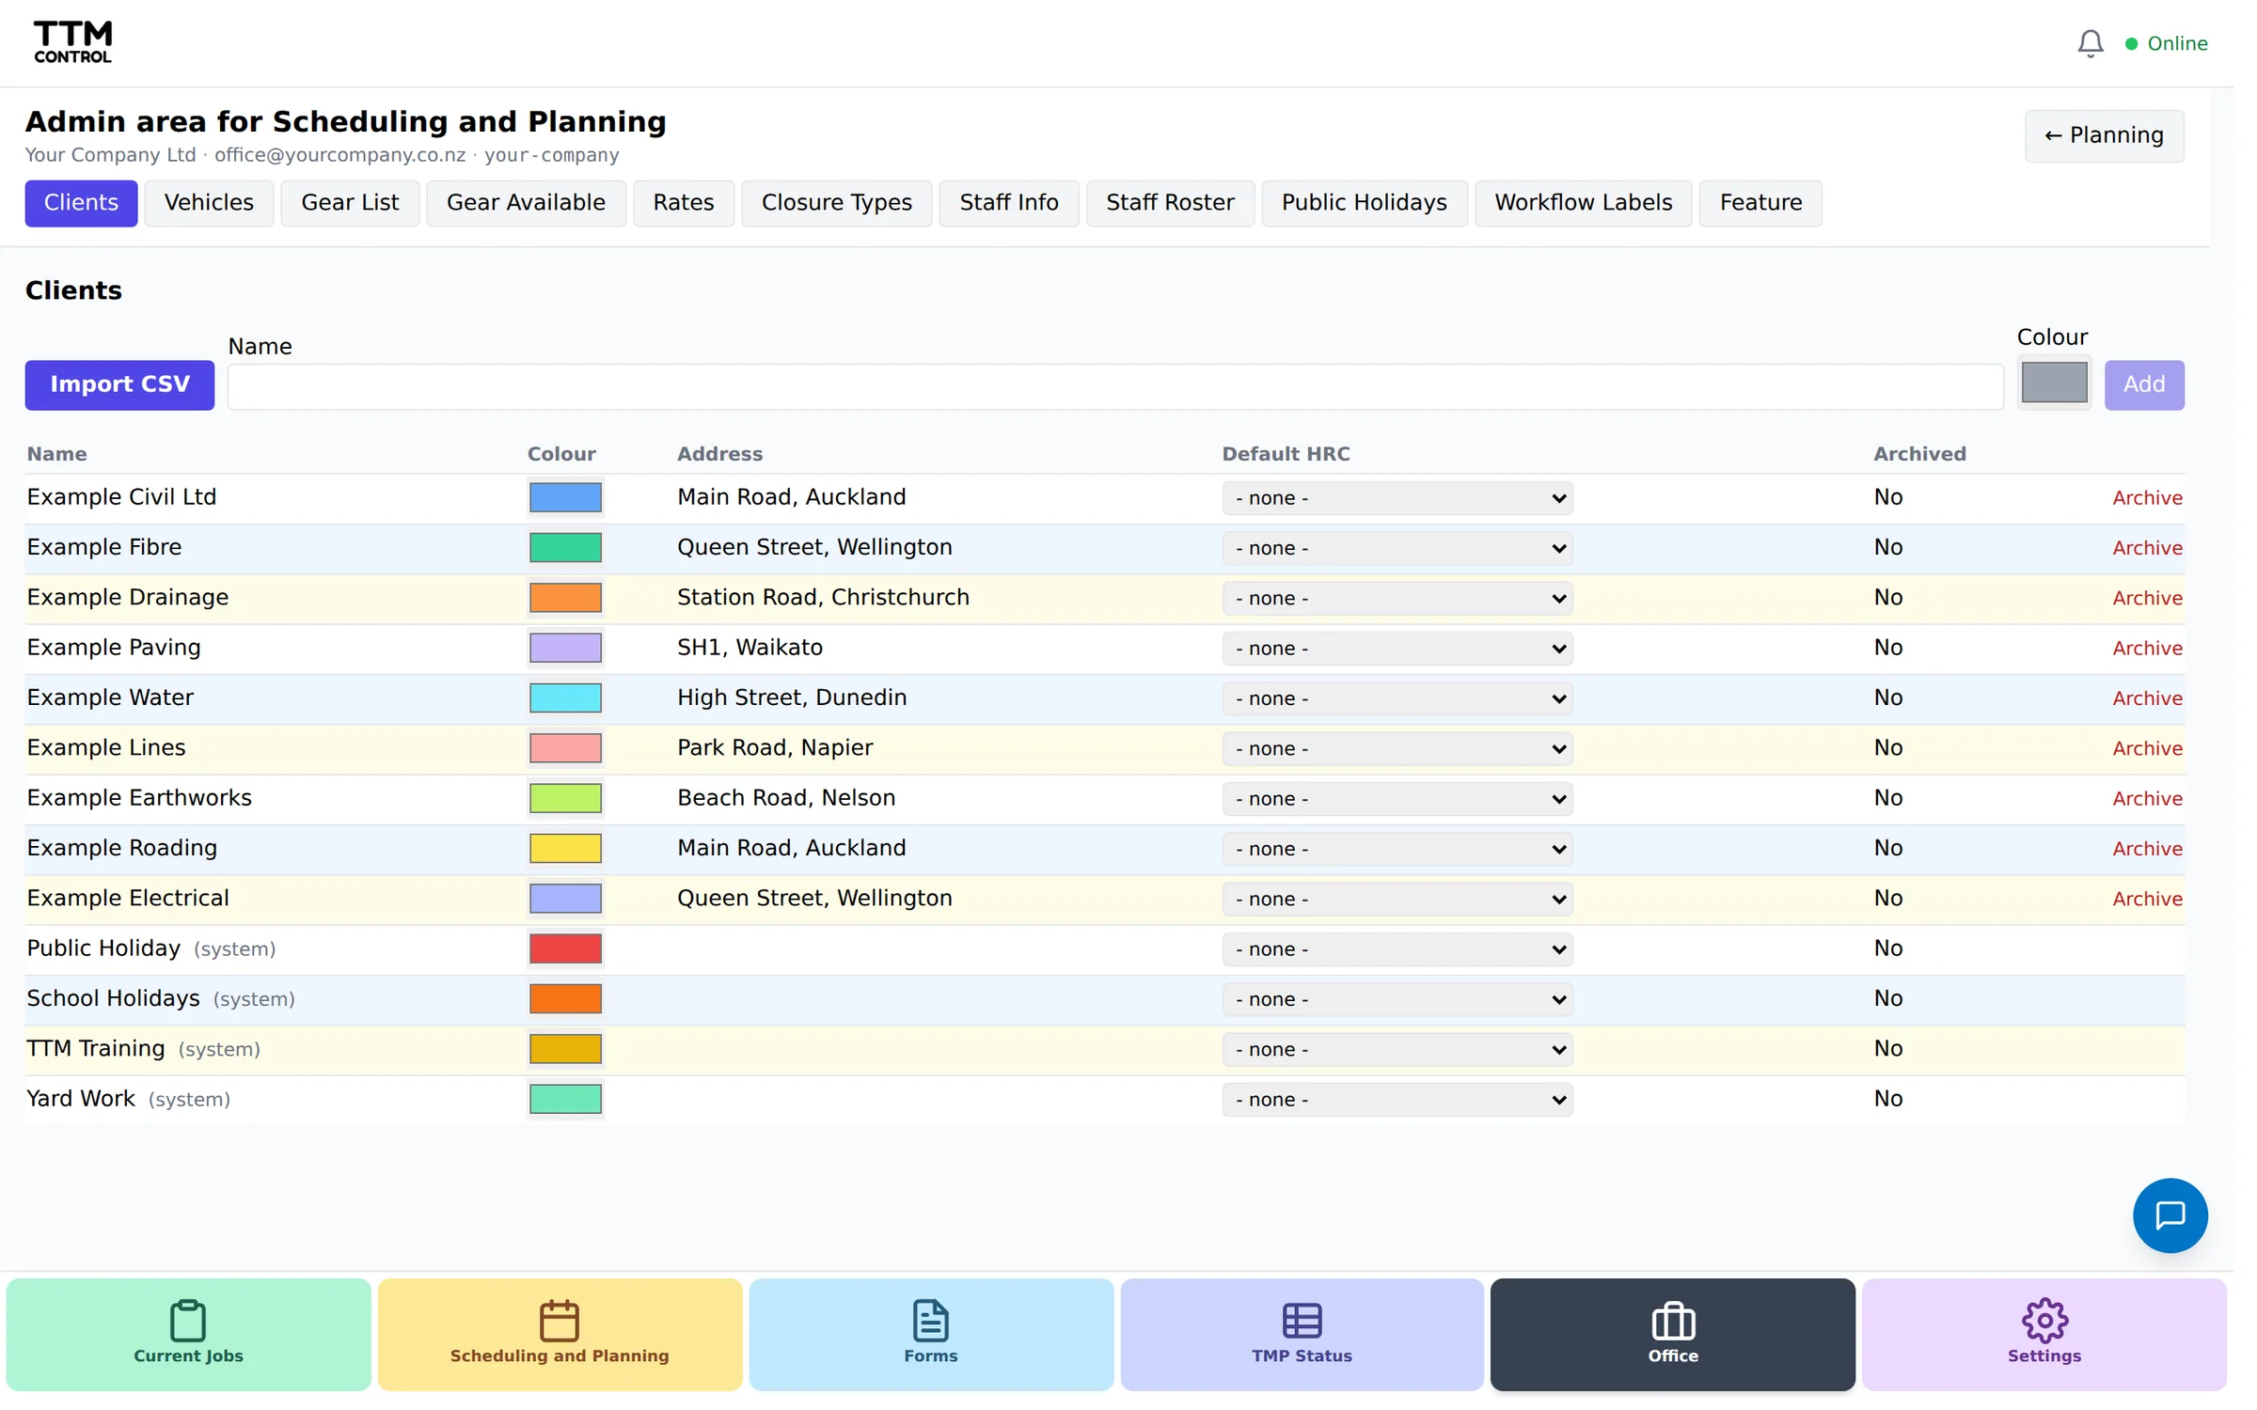The width and height of the screenshot is (2257, 1410).
Task: Click the Default HRC column header
Action: (1286, 454)
